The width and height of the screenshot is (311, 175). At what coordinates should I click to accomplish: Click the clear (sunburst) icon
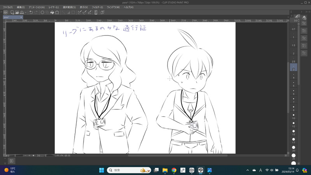tap(42, 12)
